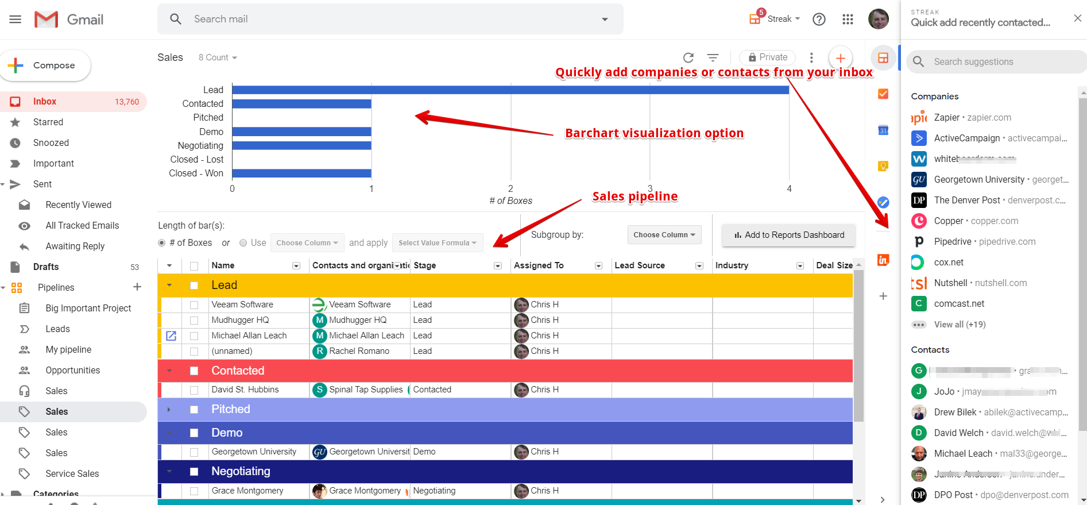Click the orange plus add box button
Viewport: 1087px width, 505px height.
(840, 58)
